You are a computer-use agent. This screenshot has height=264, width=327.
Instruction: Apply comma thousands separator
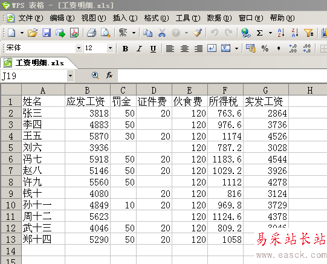click(x=279, y=48)
